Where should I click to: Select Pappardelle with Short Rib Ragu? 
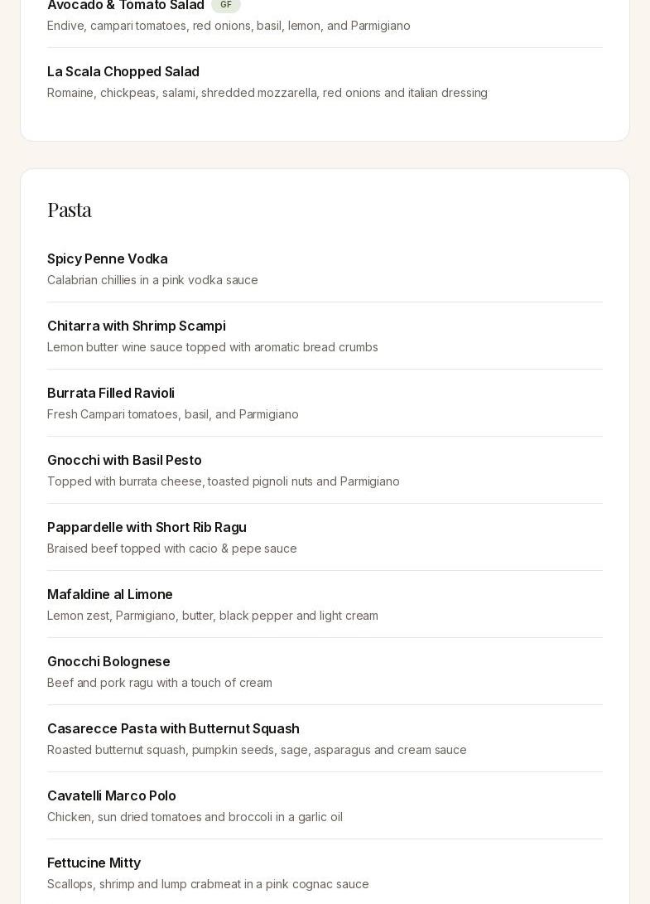(x=147, y=528)
